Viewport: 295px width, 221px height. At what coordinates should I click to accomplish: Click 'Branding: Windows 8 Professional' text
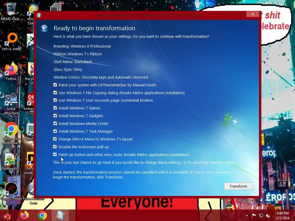coord(82,46)
